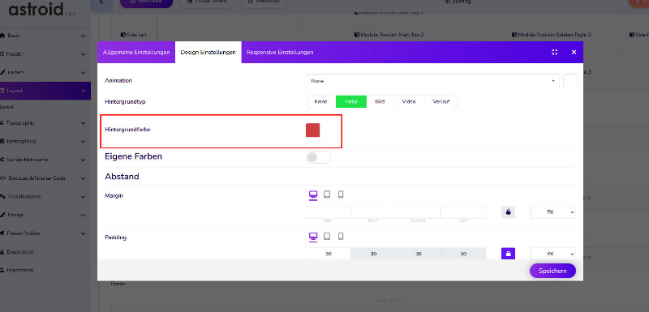Select tablet device icon for Margin
This screenshot has width=649, height=312.
327,194
